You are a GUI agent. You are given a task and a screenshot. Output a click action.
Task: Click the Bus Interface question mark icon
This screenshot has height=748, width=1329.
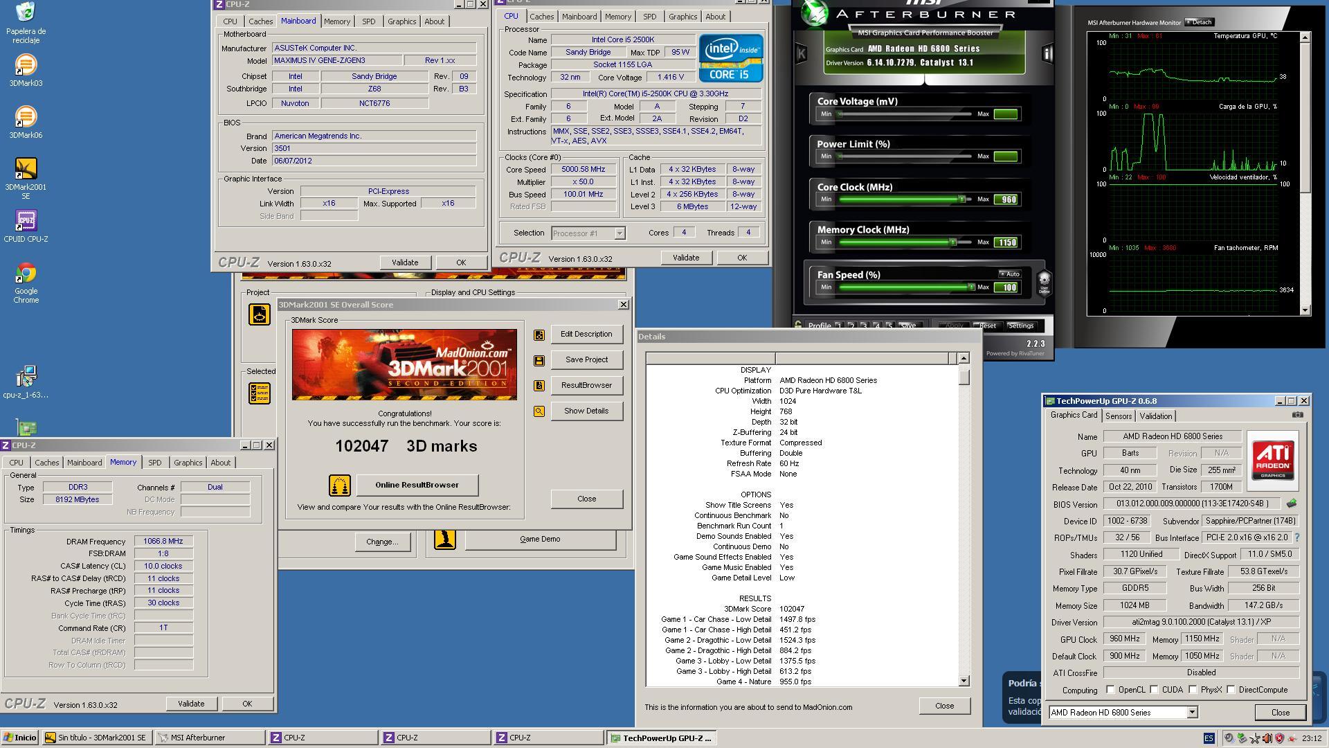tap(1296, 537)
